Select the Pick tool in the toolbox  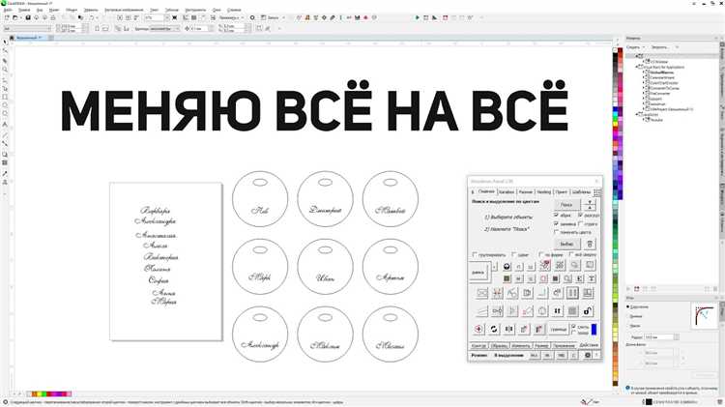5,42
